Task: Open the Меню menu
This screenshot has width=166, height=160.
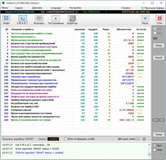Action: 5,8
